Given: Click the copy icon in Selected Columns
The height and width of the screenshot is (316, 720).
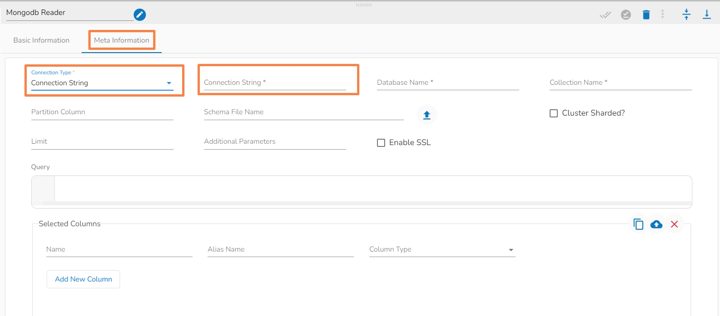Looking at the screenshot, I should coord(638,224).
